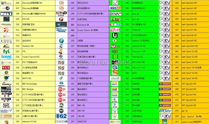This screenshot has width=209, height=124.
Task: Click the Hollywood HD logo
Action: click(x=61, y=24)
